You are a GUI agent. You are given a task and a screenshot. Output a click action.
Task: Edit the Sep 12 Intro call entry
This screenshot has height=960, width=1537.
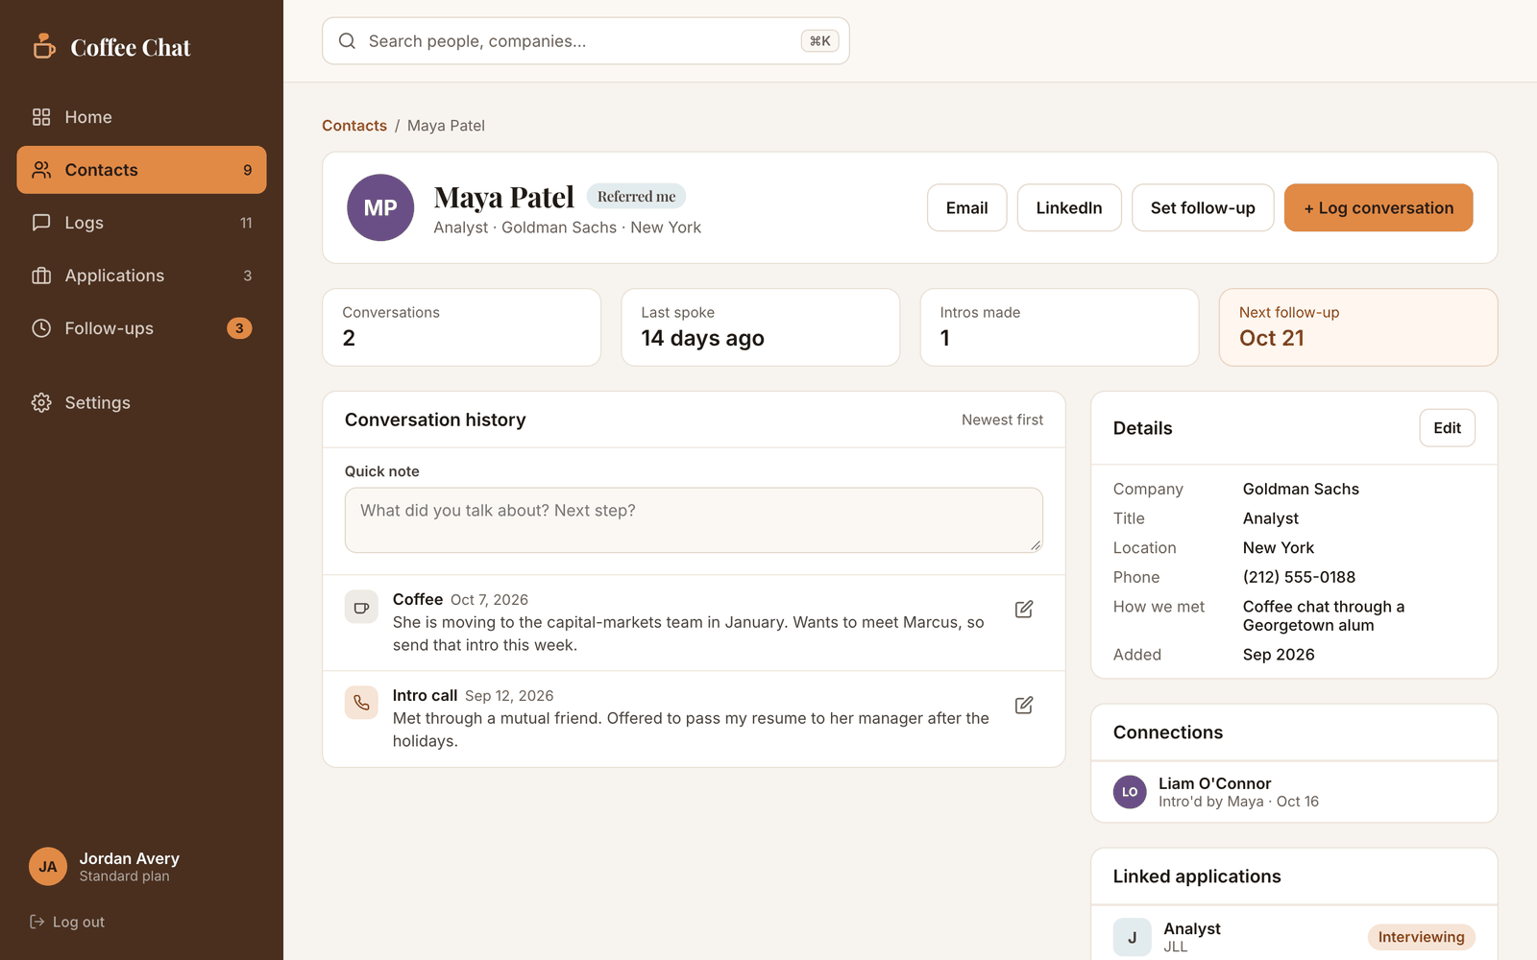coord(1024,706)
